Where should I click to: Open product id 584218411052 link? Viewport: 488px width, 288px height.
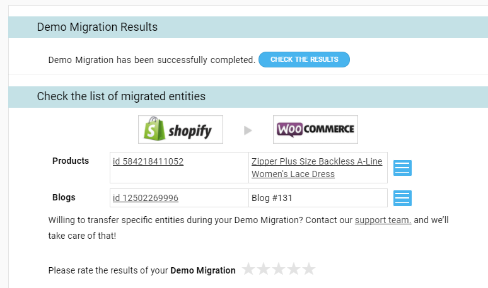[x=148, y=161]
